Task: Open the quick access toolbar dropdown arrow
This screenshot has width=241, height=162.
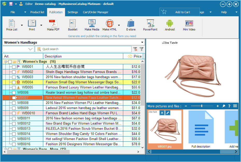Action: click(16, 4)
